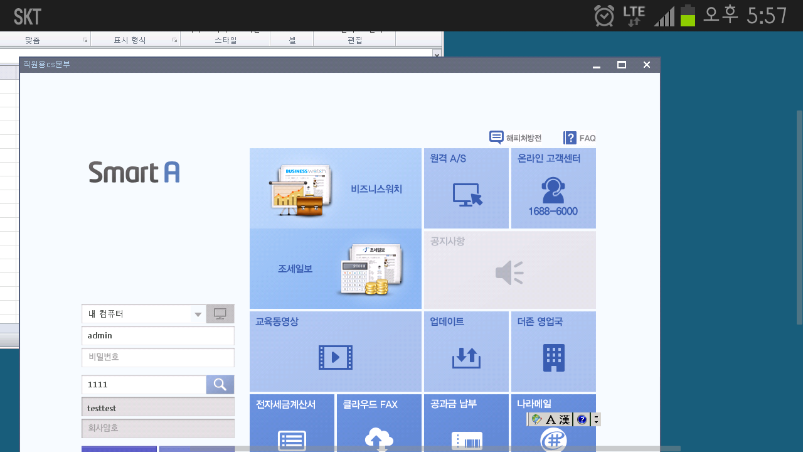The width and height of the screenshot is (803, 452).
Task: Open the 클라우드 FAX tile
Action: point(379,423)
